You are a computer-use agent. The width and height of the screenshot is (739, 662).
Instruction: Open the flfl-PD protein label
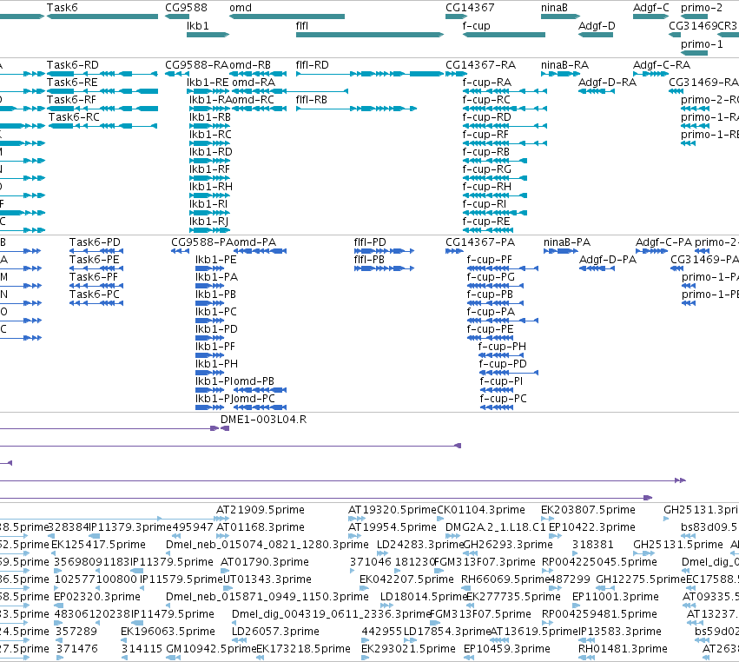370,242
